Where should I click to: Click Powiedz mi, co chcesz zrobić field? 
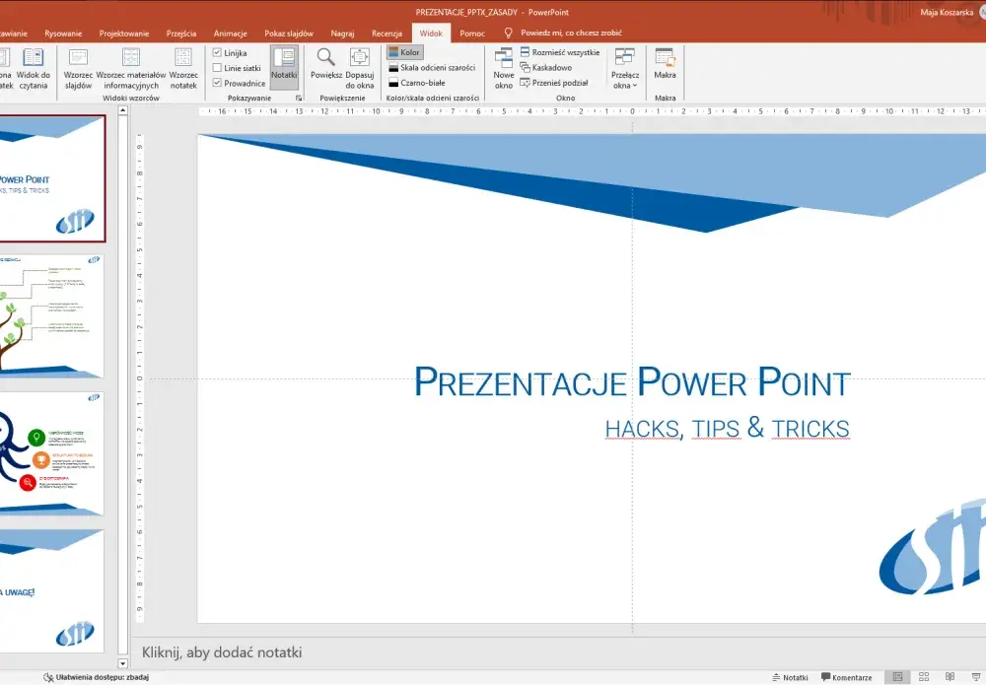point(571,33)
